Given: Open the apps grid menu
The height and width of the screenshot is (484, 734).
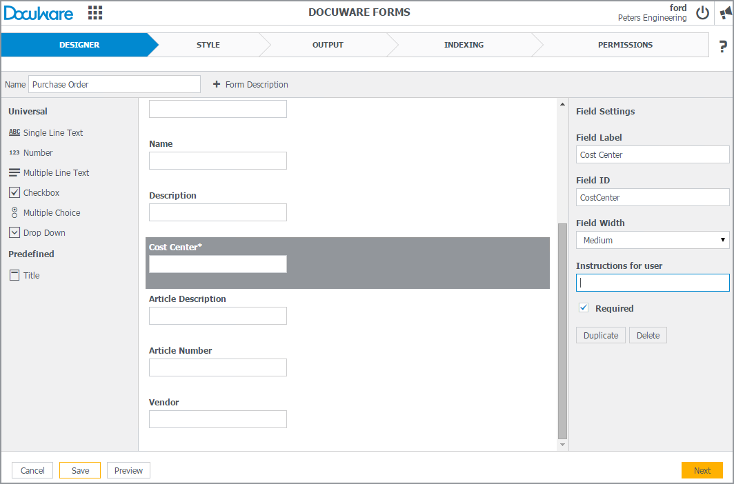Looking at the screenshot, I should coord(95,12).
